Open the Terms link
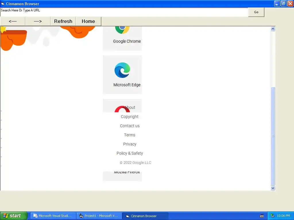 click(x=129, y=135)
